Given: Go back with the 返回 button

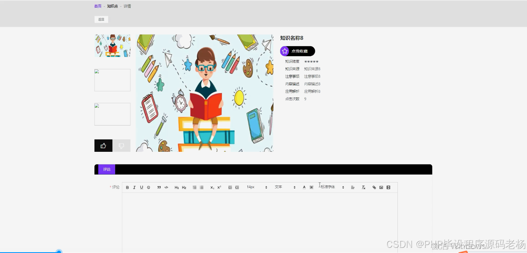Looking at the screenshot, I should pos(101,20).
